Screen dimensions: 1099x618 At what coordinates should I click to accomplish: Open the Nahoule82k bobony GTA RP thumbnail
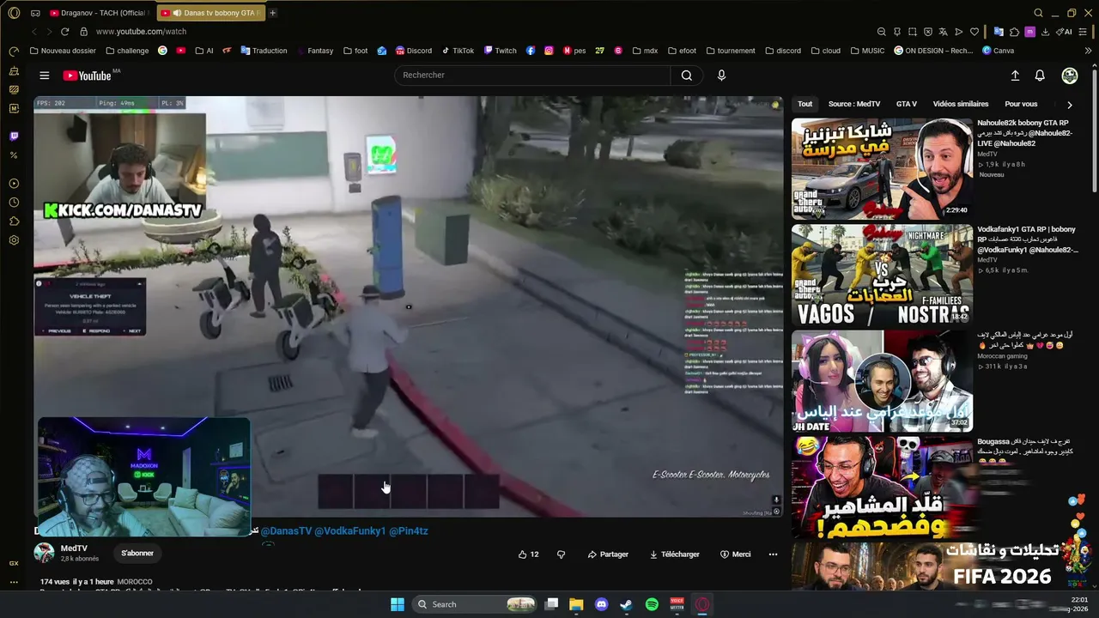(882, 169)
